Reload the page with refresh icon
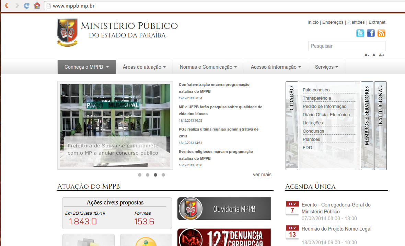The height and width of the screenshot is (246, 405). click(x=26, y=5)
